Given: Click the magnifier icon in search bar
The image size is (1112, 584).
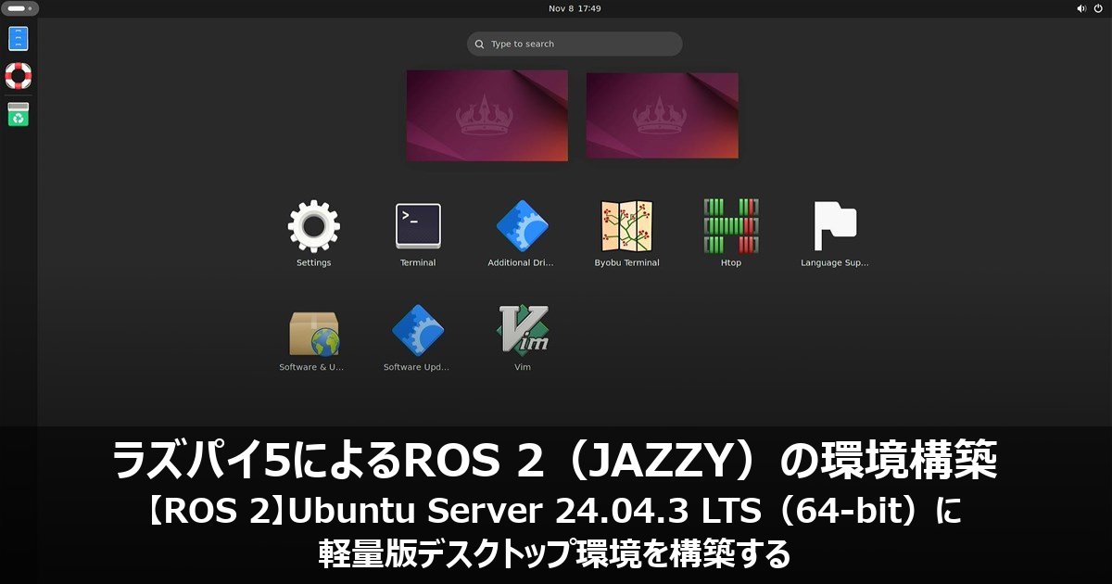Looking at the screenshot, I should pos(479,44).
